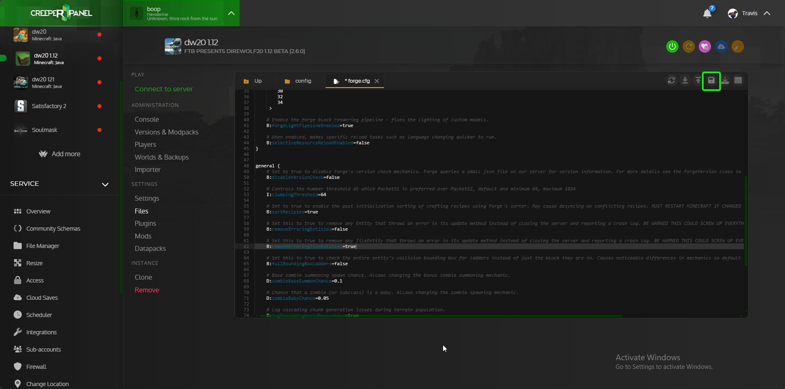Click the orange wrench icon

[x=738, y=46]
